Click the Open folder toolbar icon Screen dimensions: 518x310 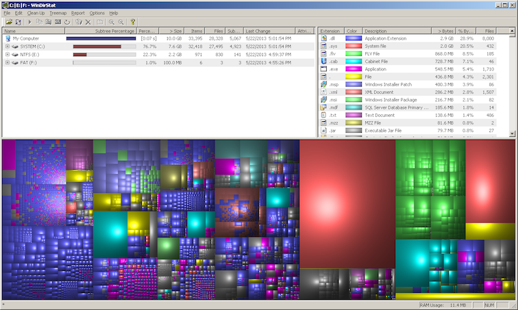pos(9,22)
